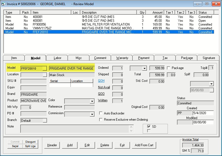Click the Split Line button
This screenshot has height=156, width=222.
(x=30, y=146)
